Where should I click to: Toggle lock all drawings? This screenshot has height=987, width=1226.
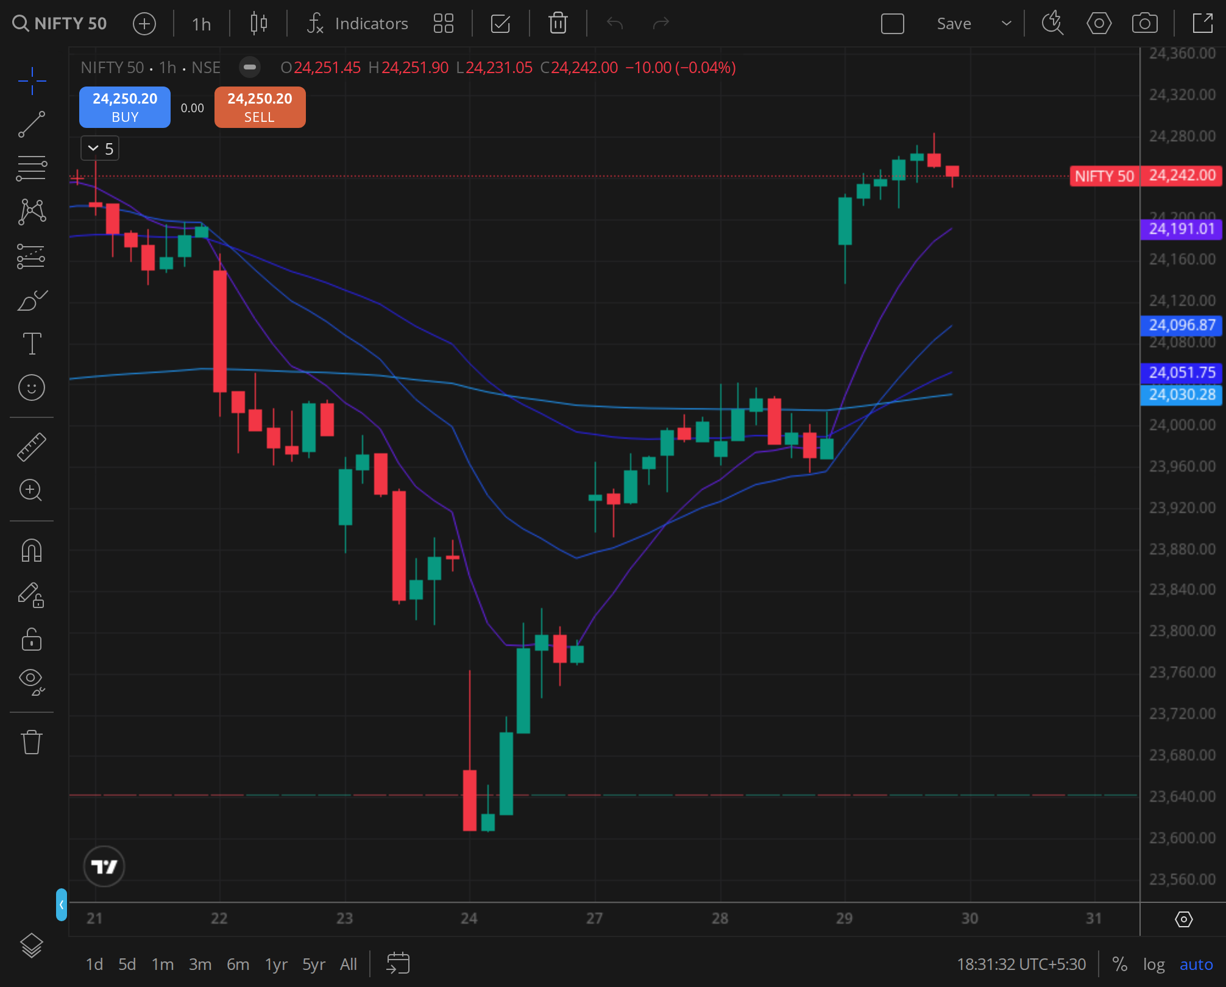32,639
